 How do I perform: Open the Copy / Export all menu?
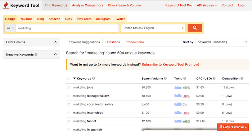(233, 127)
